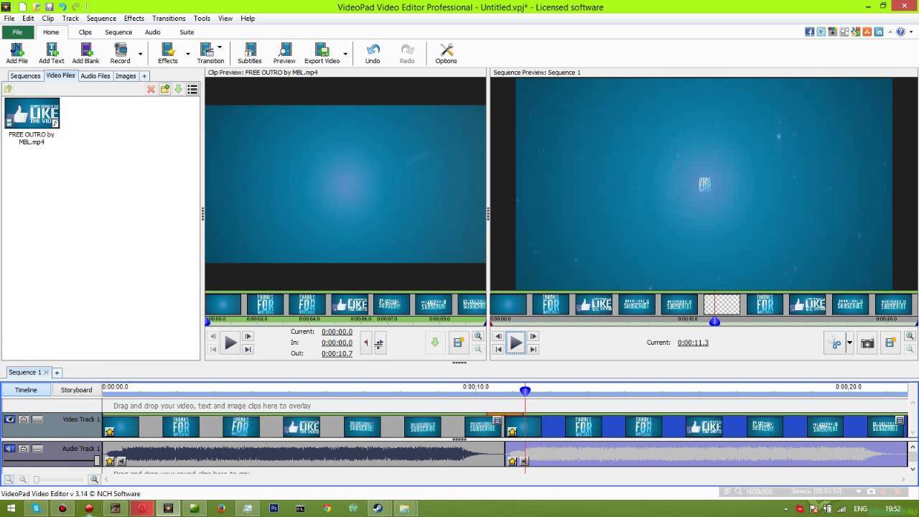
Task: Close the Sequence 1 tab
Action: [x=46, y=372]
